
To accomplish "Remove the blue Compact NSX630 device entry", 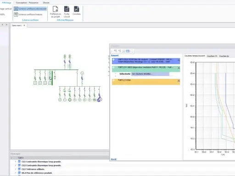I will (x=179, y=60).
